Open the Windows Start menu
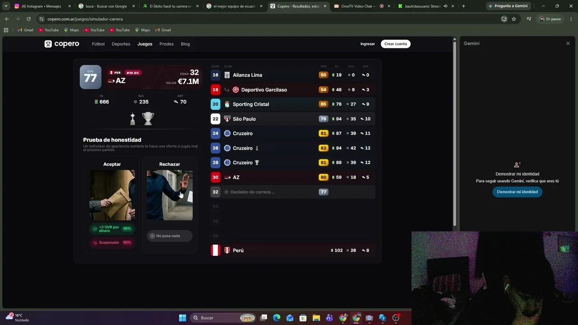This screenshot has width=578, height=325. tap(182, 318)
